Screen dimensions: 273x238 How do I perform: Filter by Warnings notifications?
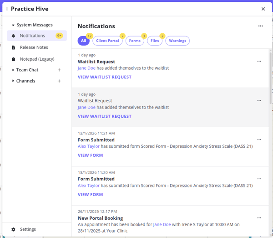tap(177, 41)
